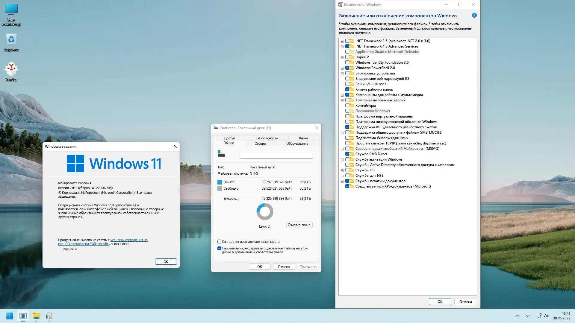The height and width of the screenshot is (323, 575).
Task: Switch to the Безопасность tab
Action: (x=267, y=138)
